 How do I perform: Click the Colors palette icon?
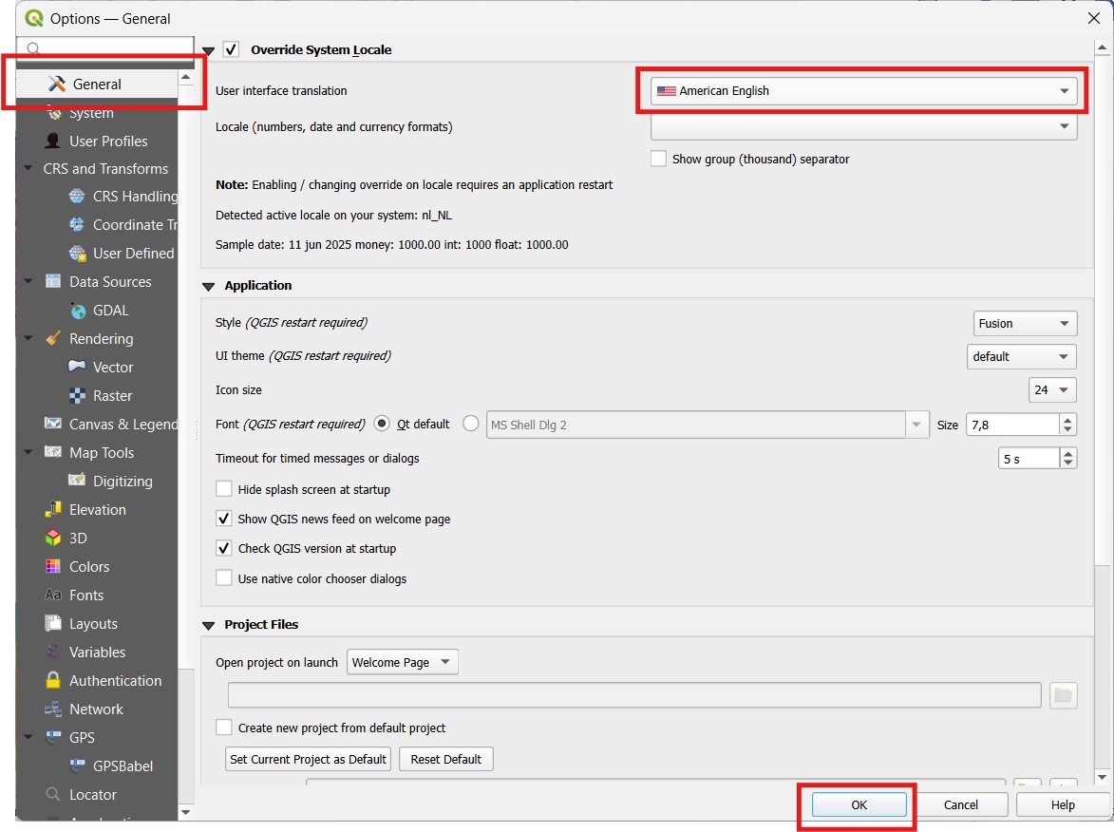pos(53,567)
